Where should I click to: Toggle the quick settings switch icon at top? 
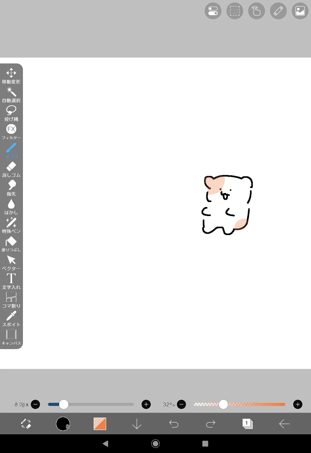click(213, 11)
